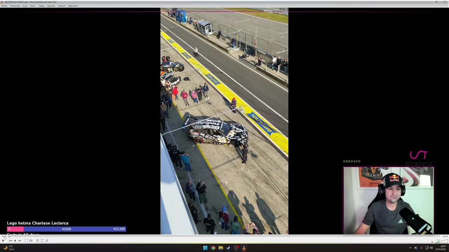Image resolution: width=449 pixels, height=252 pixels.
Task: Start playback with VLC play button
Action: pos(3,240)
